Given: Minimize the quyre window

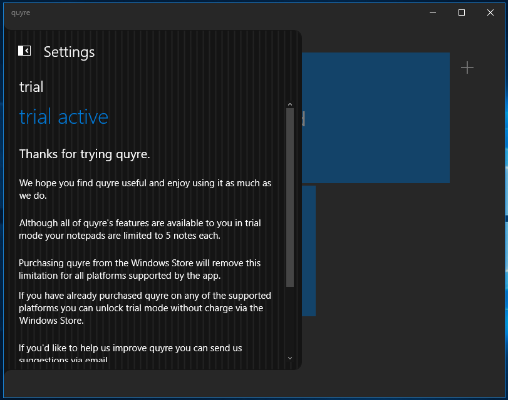Looking at the screenshot, I should pos(433,12).
